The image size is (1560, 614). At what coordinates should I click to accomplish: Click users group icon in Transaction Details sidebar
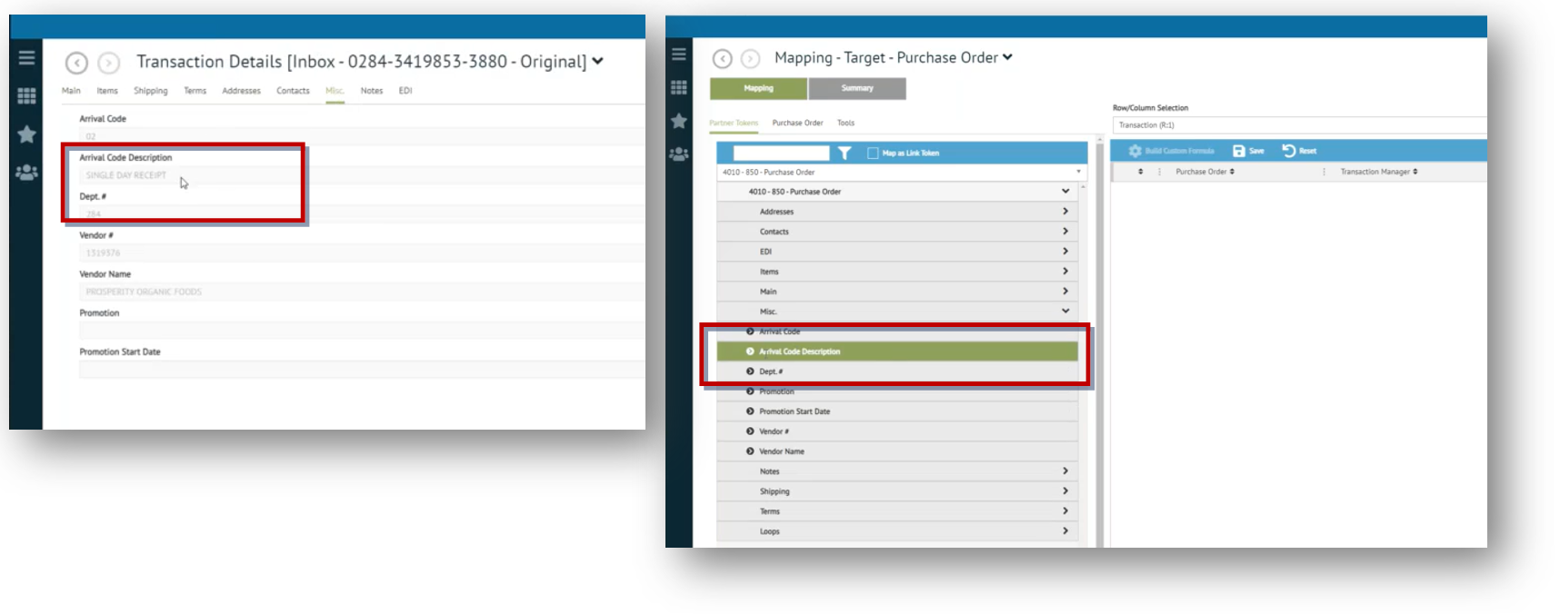click(x=26, y=173)
